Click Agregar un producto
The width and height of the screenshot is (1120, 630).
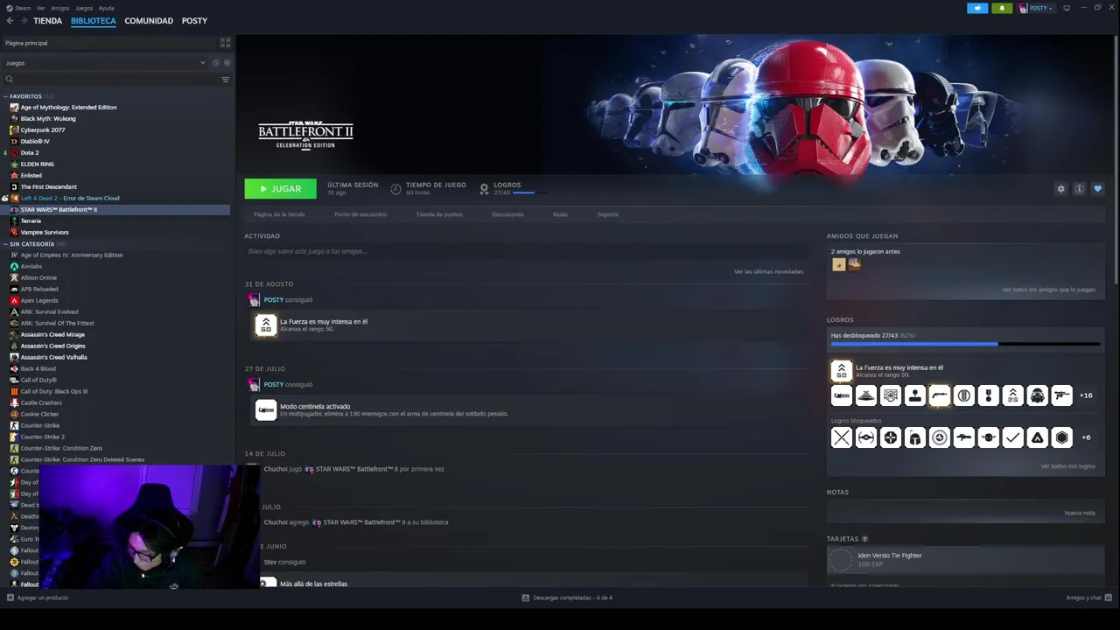37,598
